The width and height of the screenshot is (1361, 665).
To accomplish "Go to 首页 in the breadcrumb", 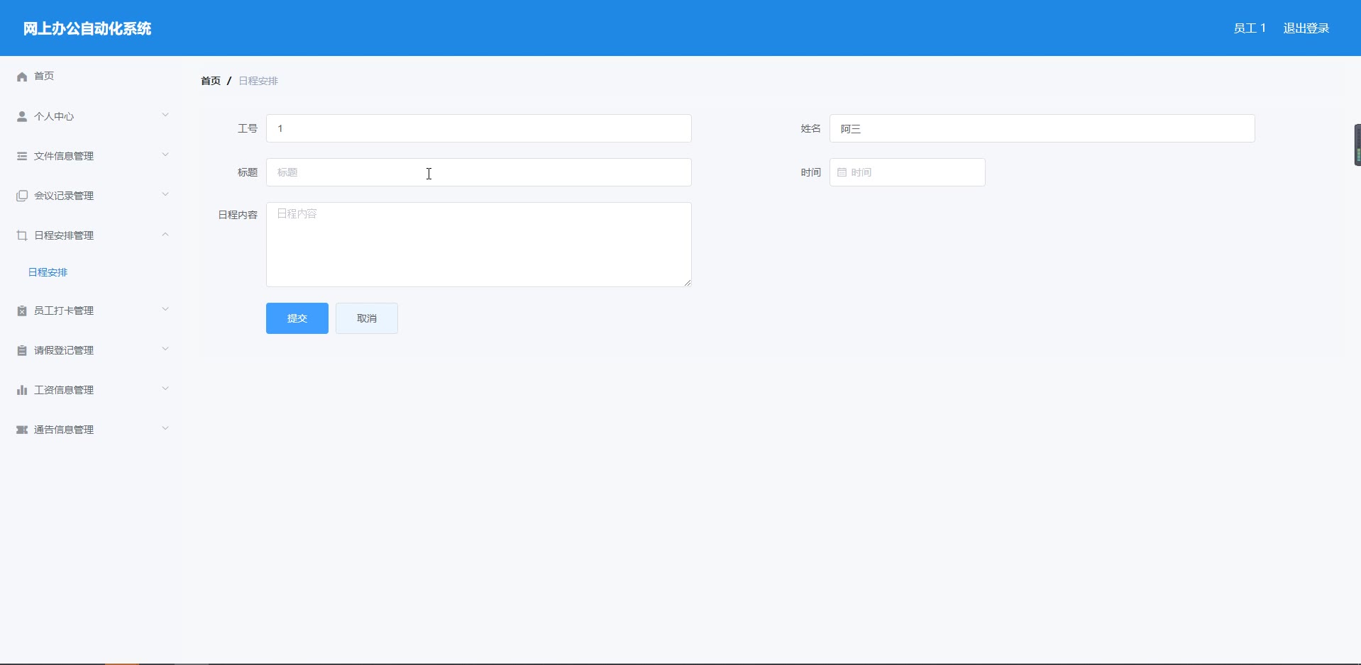I will [x=211, y=81].
